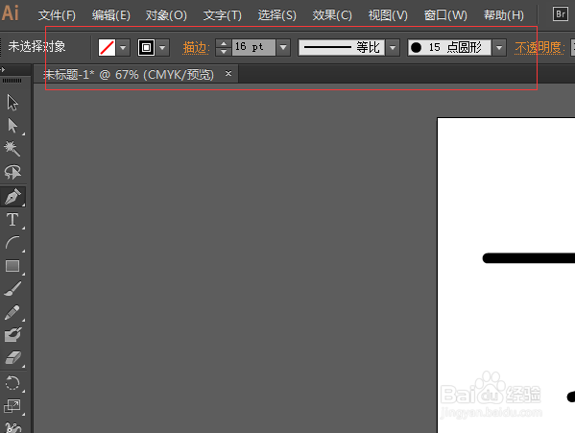The image size is (575, 433).
Task: Click the 等比 variable width profile box
Action: tap(342, 48)
